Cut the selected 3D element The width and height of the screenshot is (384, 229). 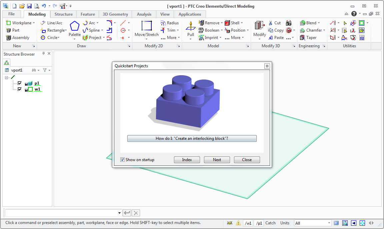click(275, 23)
